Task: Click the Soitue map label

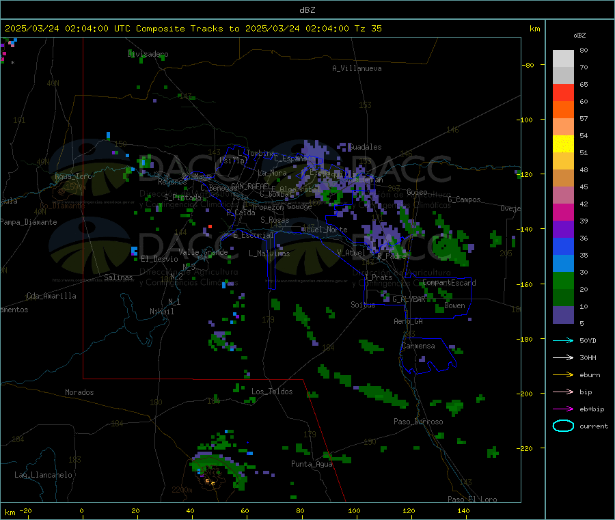Action: (x=363, y=305)
